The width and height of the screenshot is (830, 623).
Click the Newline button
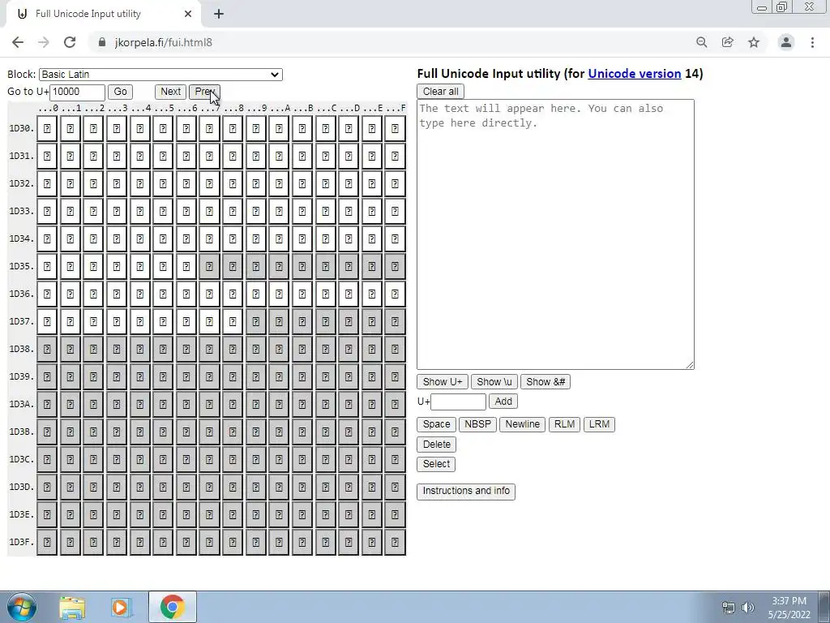tap(522, 424)
